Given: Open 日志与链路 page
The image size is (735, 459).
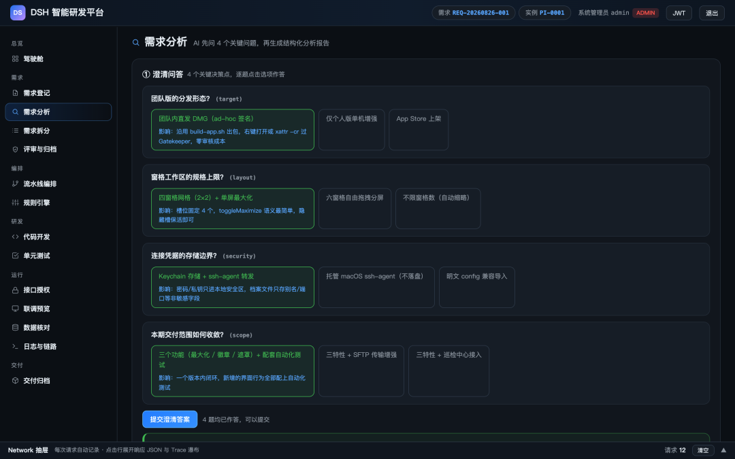Looking at the screenshot, I should pos(58,347).
